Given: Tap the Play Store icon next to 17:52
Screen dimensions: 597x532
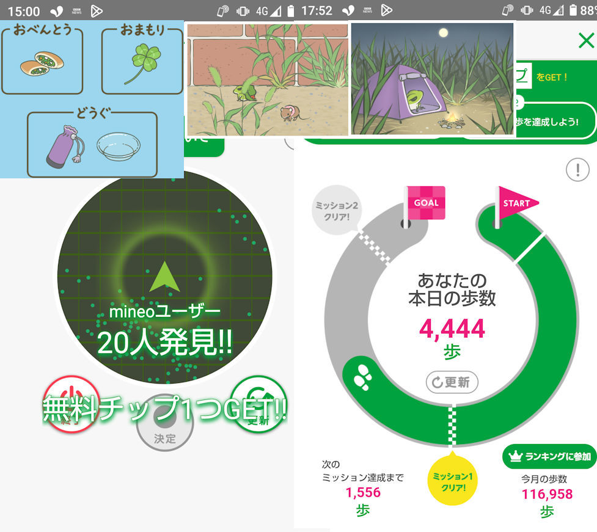Looking at the screenshot, I should [386, 10].
